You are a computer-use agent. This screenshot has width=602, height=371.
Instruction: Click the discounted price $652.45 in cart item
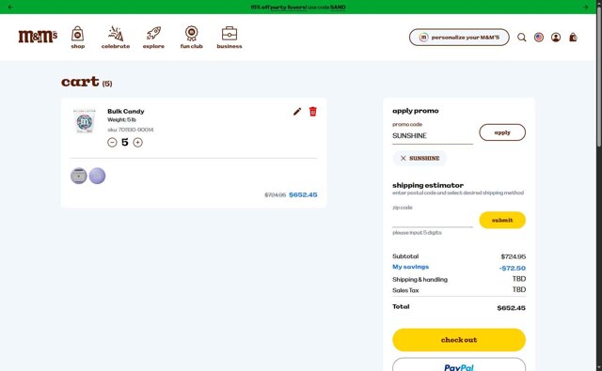pyautogui.click(x=303, y=194)
